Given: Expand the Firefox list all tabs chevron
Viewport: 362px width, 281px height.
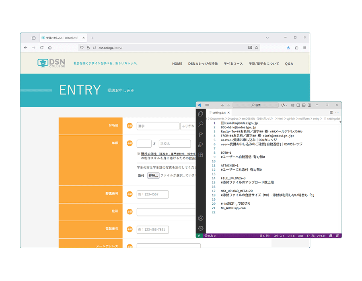Looking at the screenshot, I should pyautogui.click(x=267, y=37).
